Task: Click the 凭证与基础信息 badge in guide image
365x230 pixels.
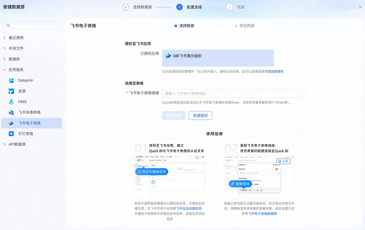Action: [x=152, y=172]
